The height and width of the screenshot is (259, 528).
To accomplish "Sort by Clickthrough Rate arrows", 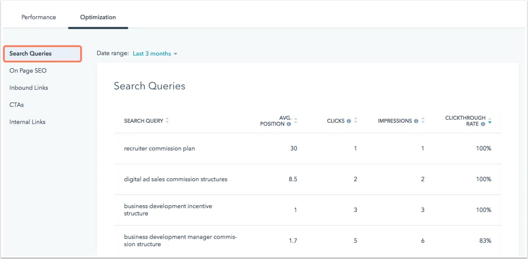I will tap(490, 121).
